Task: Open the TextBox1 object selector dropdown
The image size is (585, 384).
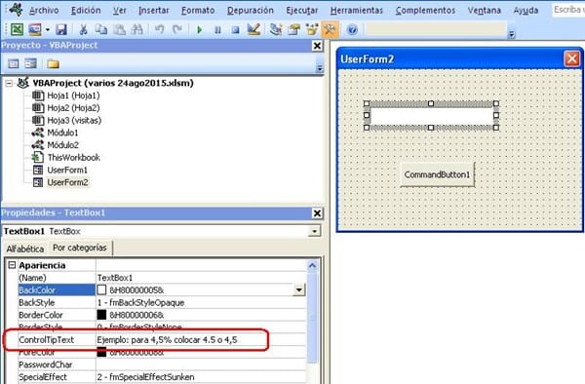Action: pos(315,231)
